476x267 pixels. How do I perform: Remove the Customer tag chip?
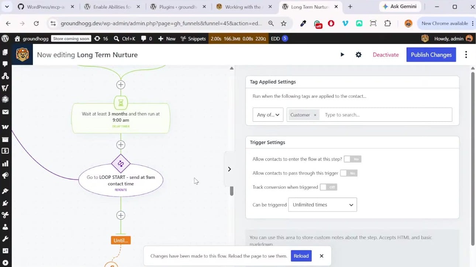[315, 115]
